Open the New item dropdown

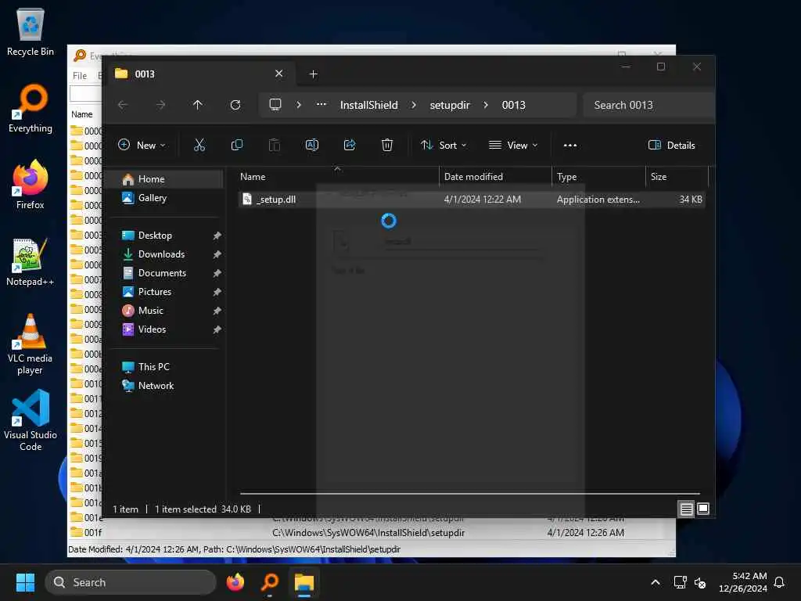pos(142,145)
